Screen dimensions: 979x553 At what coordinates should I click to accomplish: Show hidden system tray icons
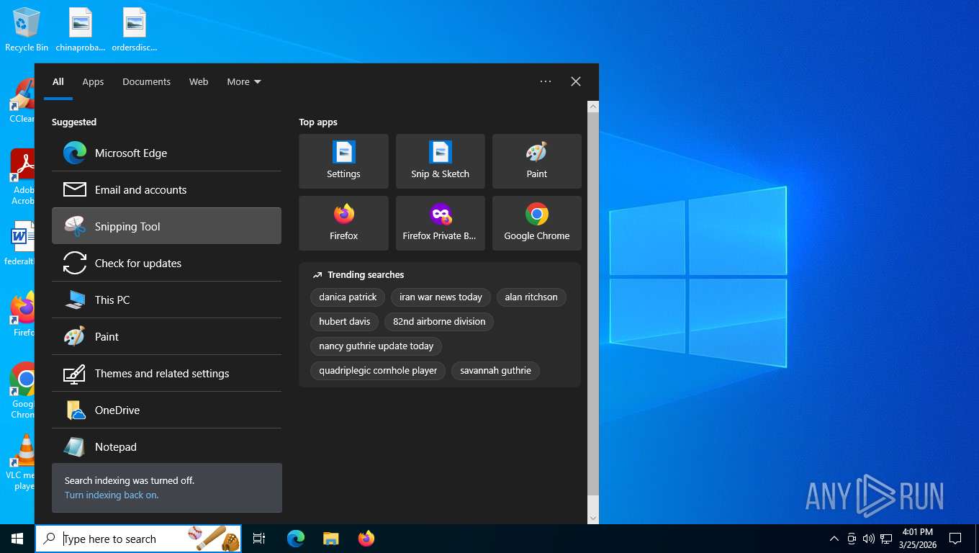834,539
